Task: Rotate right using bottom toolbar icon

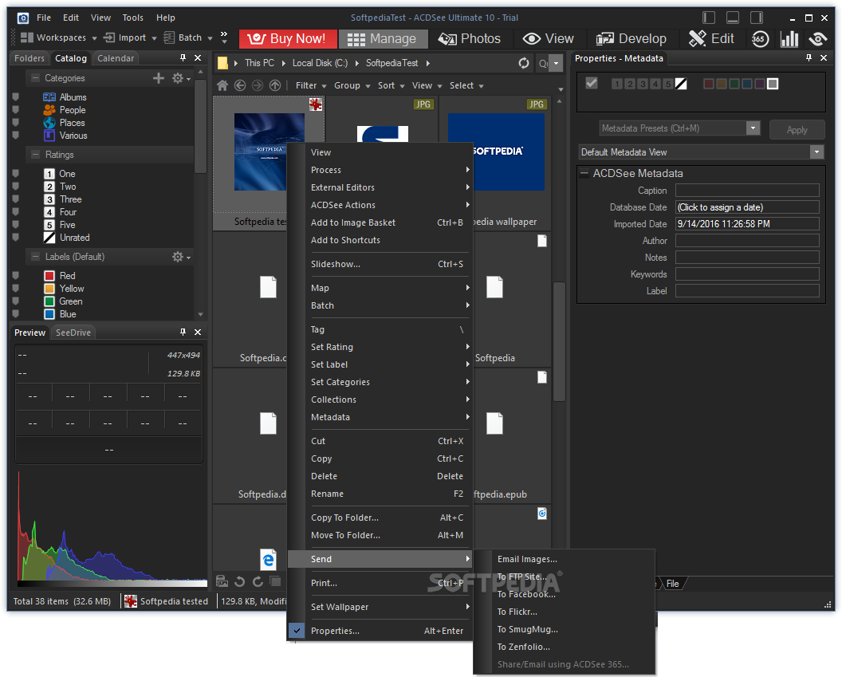Action: pos(258,581)
